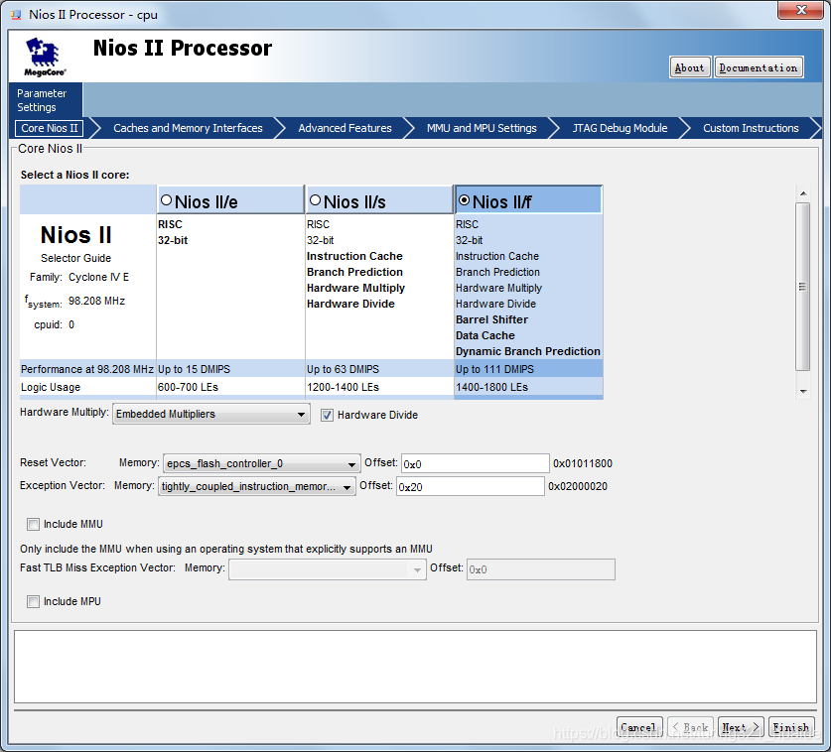Select the Parameter Settings tab
Viewport: 831px width, 752px height.
[46, 100]
